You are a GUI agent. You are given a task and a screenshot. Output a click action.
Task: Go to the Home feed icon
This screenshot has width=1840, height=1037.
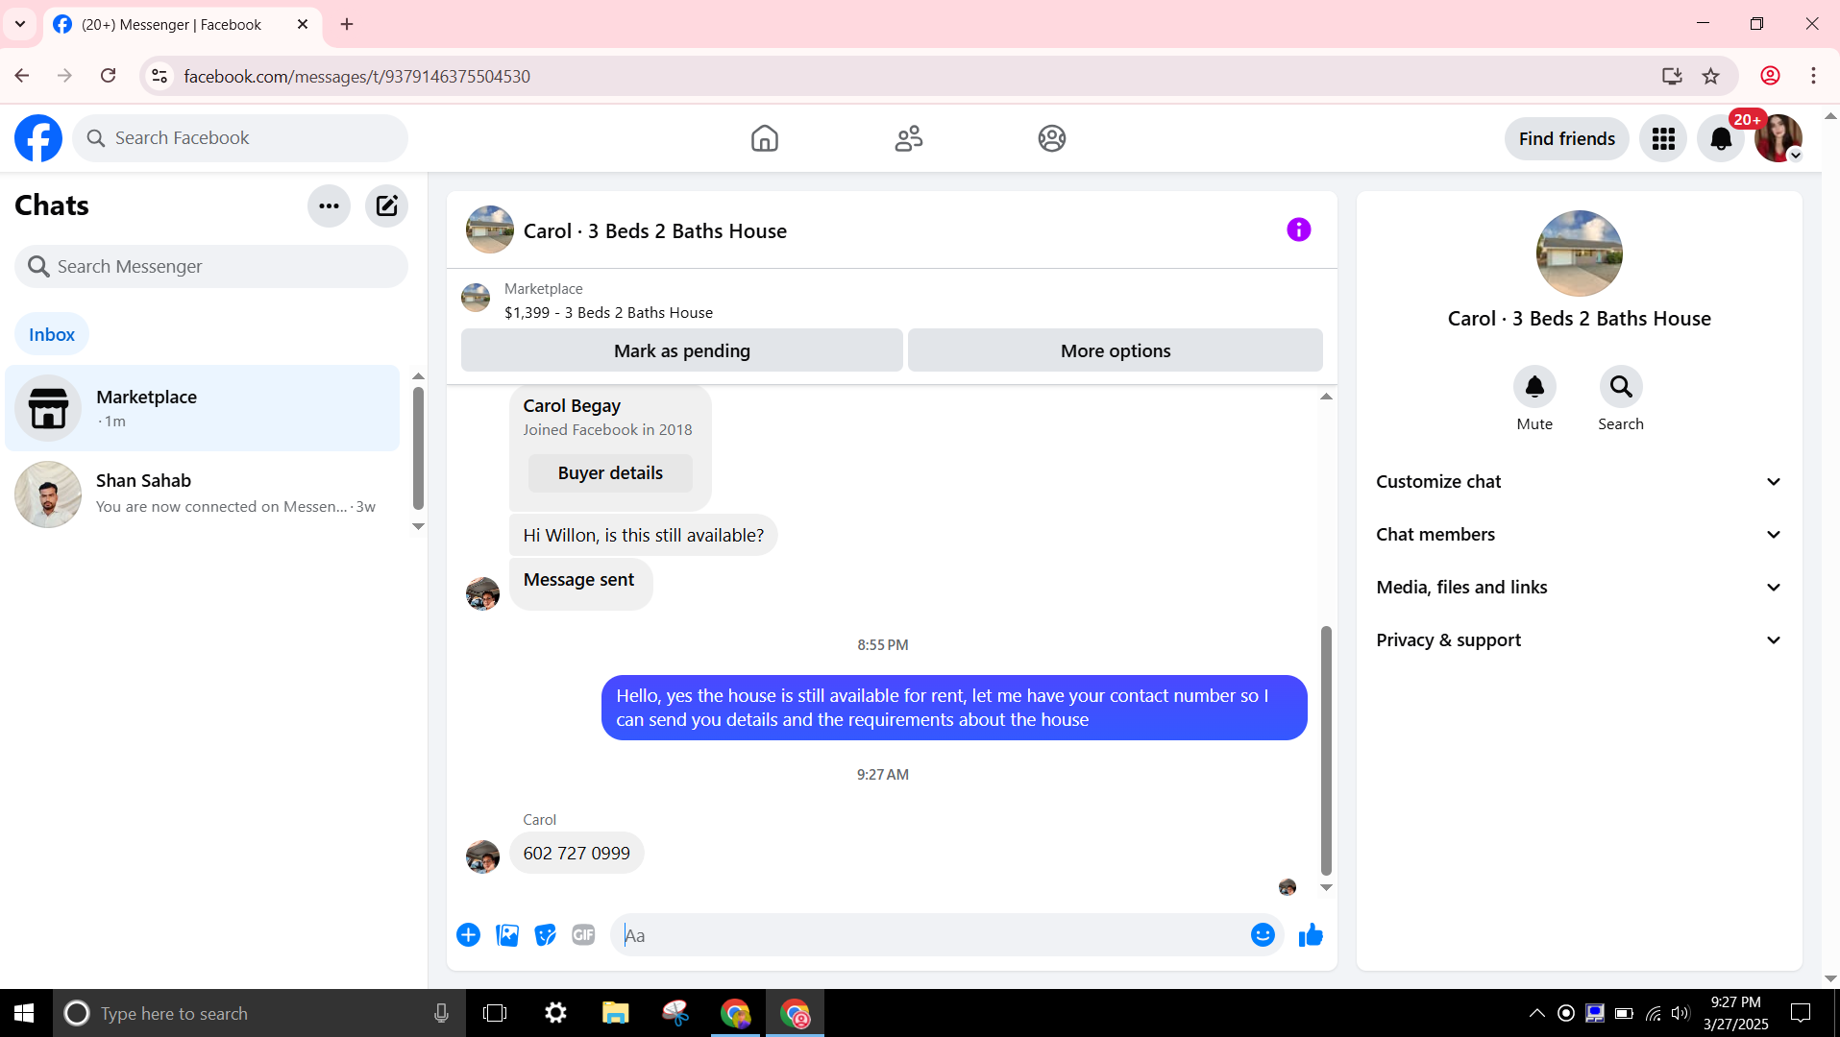coord(765,138)
